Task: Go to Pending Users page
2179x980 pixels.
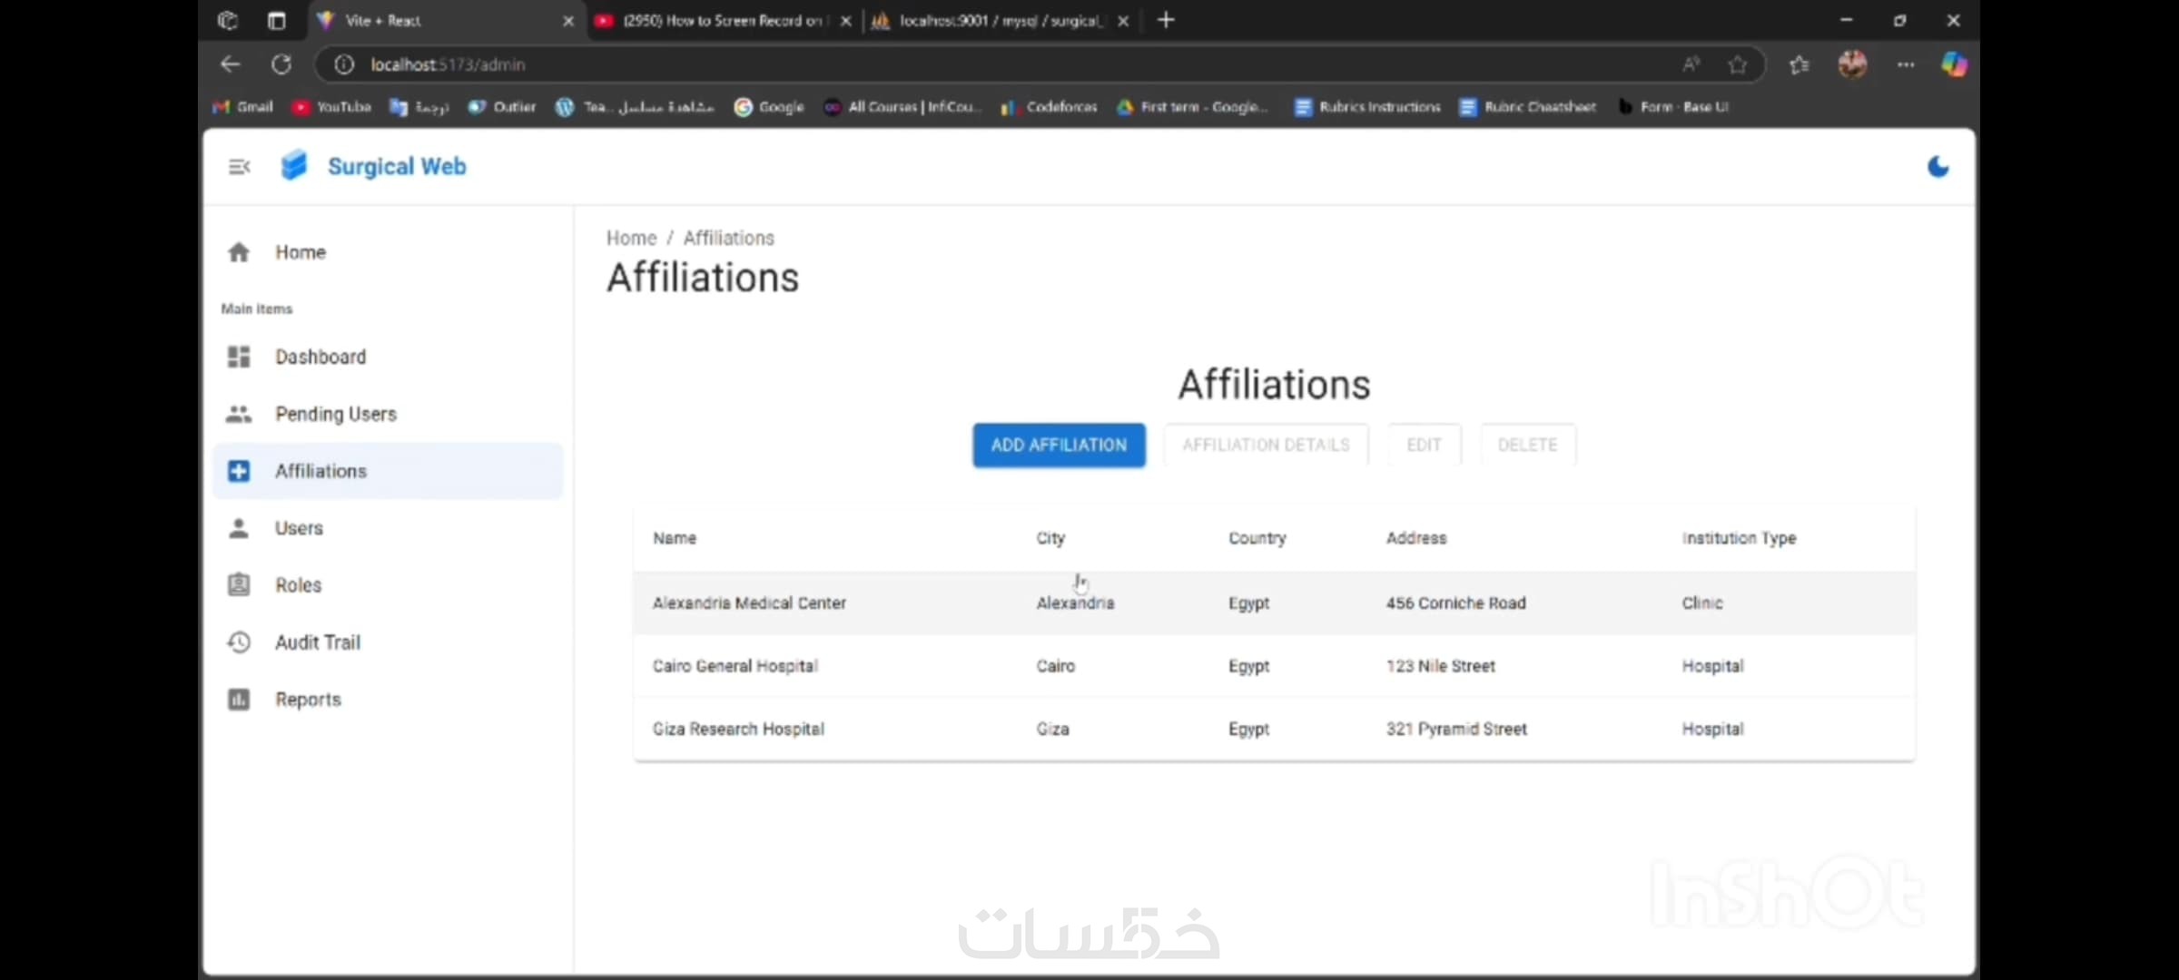Action: [x=335, y=414]
